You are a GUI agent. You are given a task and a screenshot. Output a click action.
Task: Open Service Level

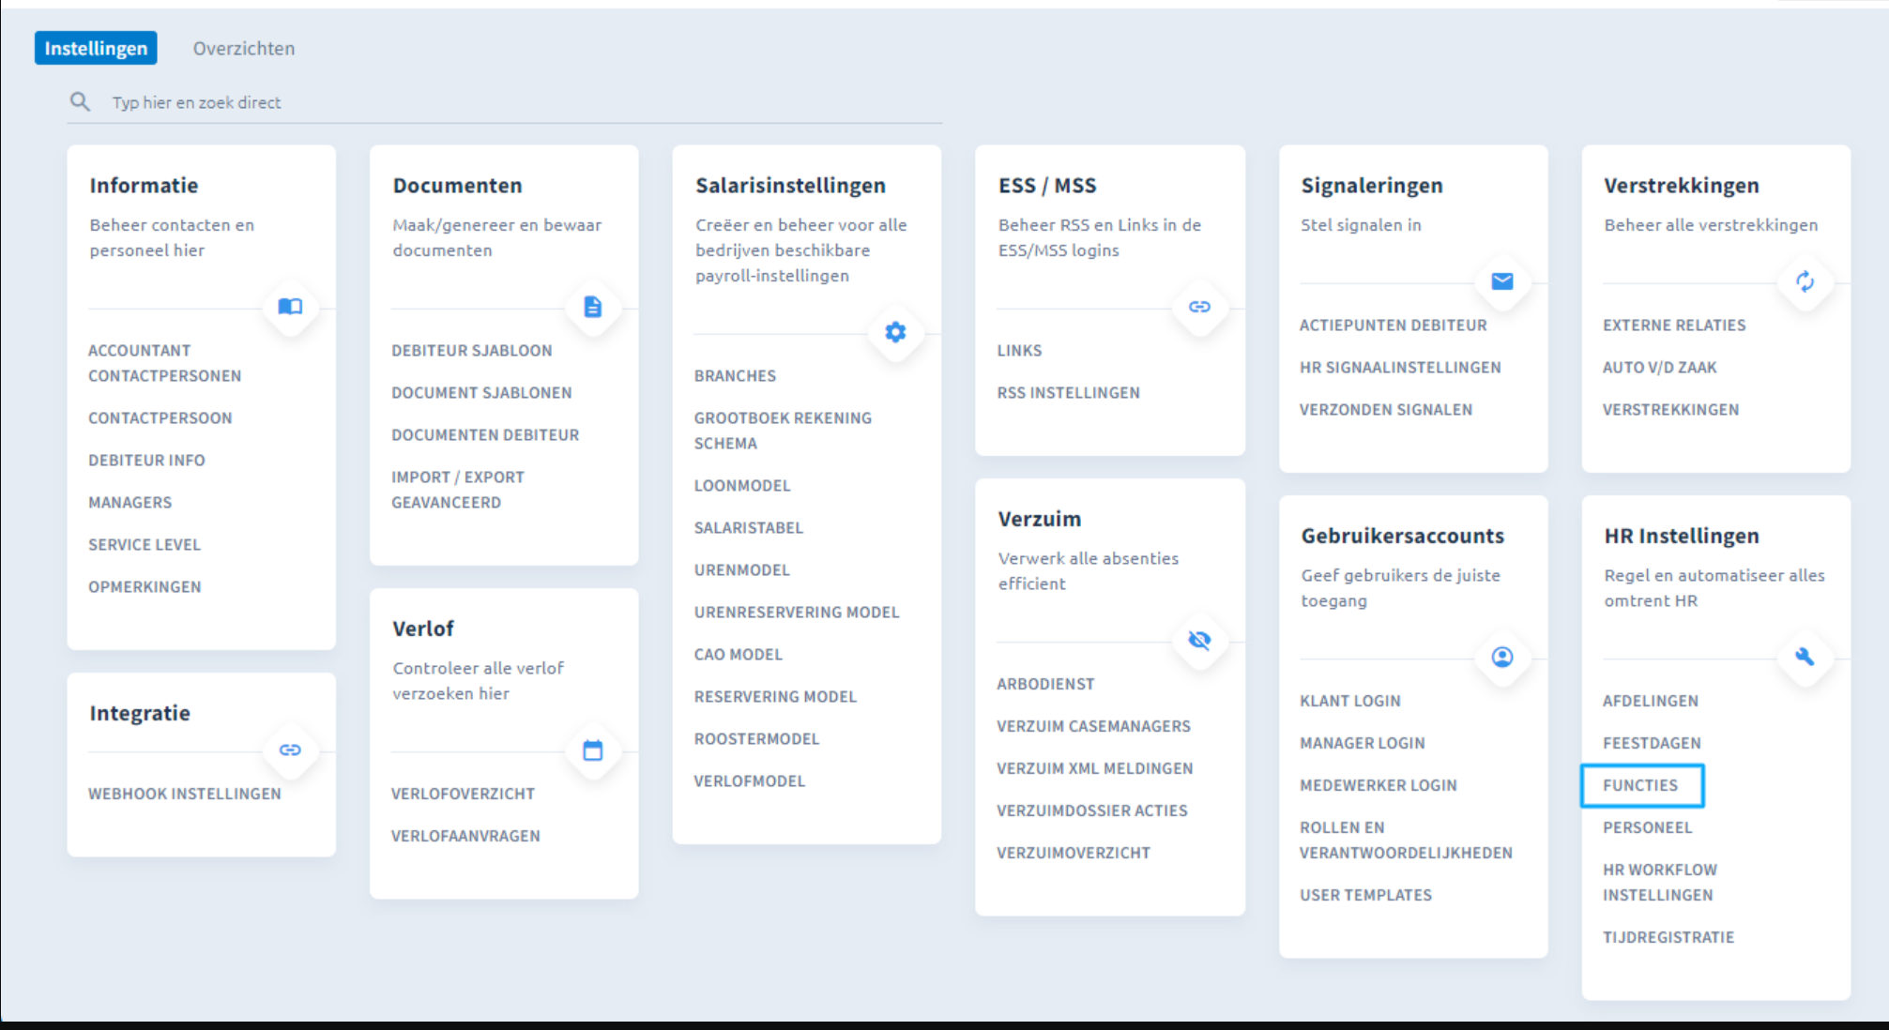click(x=145, y=544)
